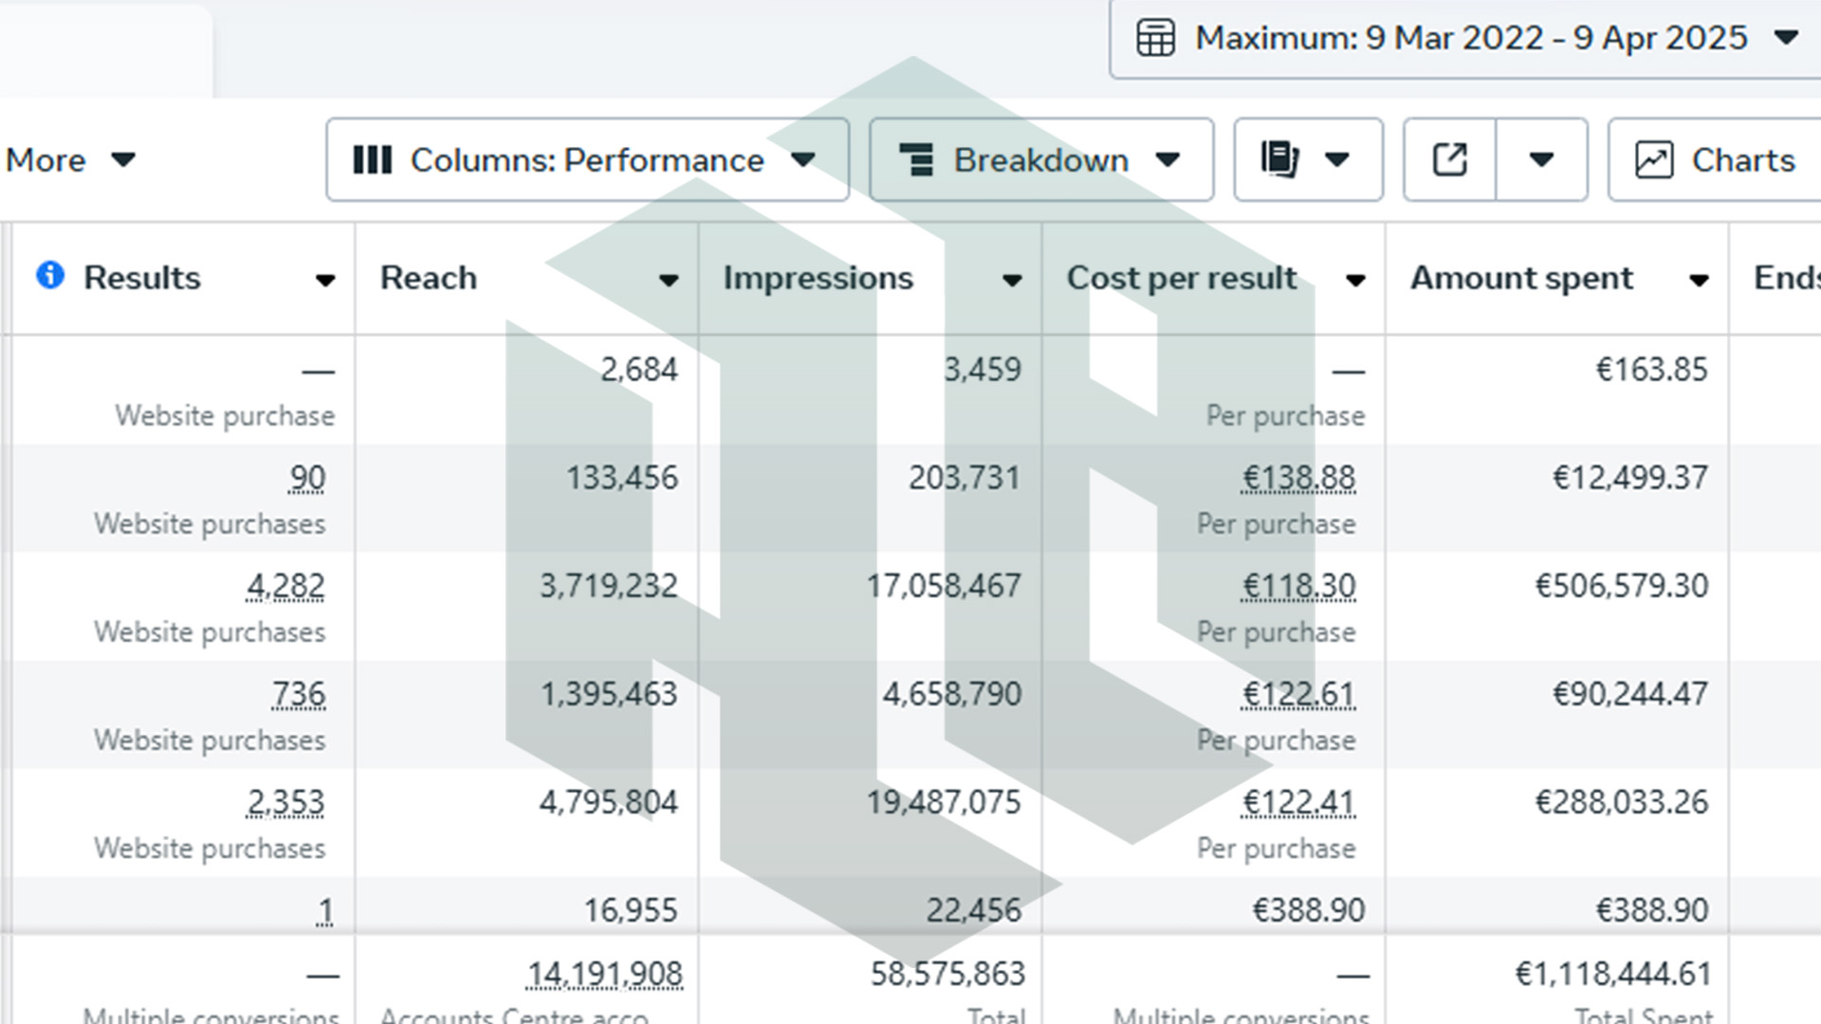Click the Export share icon

click(x=1449, y=159)
